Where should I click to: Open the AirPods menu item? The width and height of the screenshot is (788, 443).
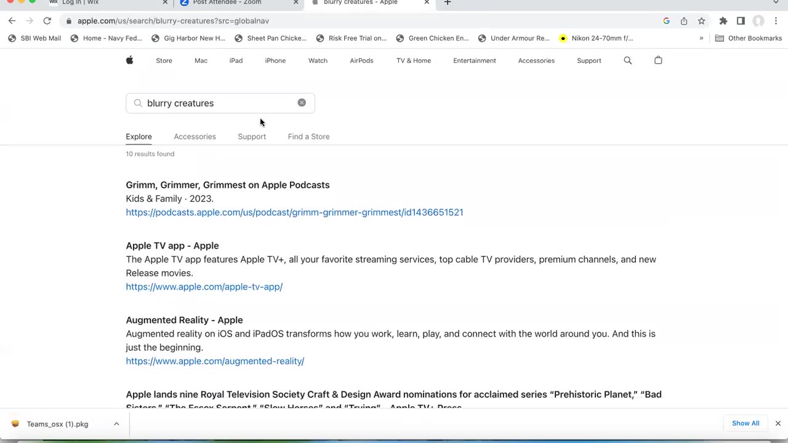[361, 60]
